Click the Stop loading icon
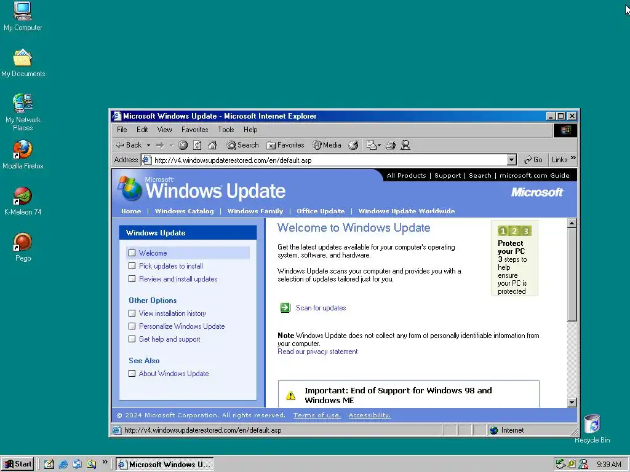630x472 pixels. coord(183,145)
